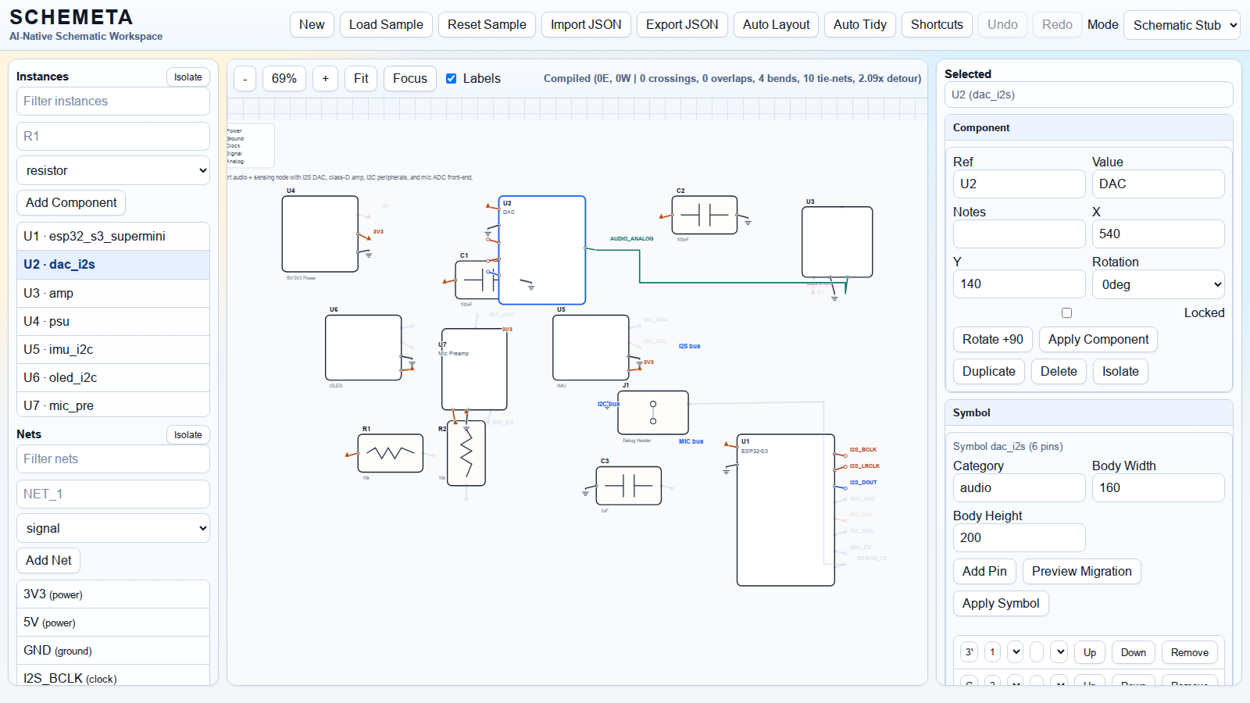
Task: Open the signal net type dropdown
Action: click(113, 528)
